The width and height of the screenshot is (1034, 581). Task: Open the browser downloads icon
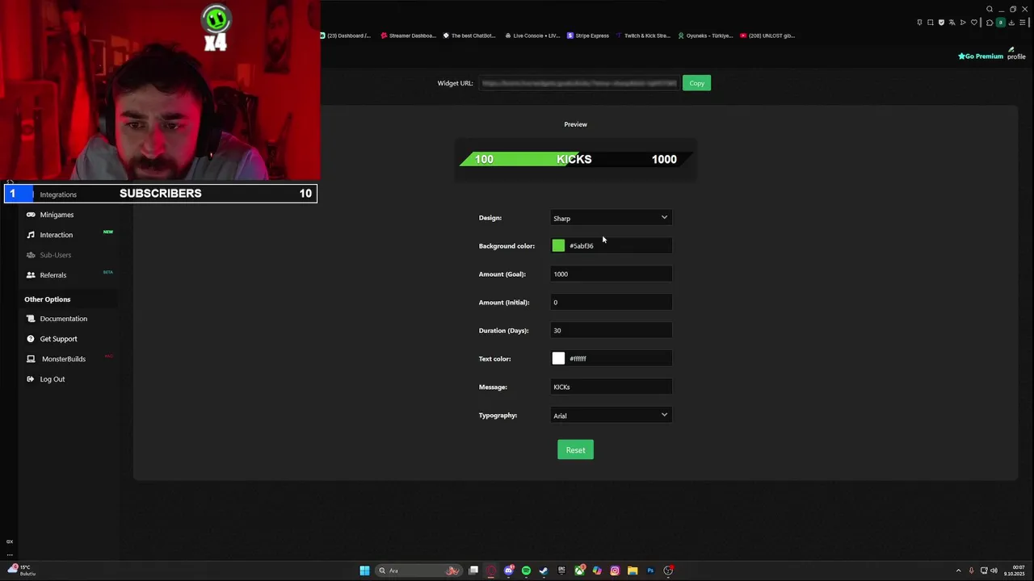coord(1012,23)
